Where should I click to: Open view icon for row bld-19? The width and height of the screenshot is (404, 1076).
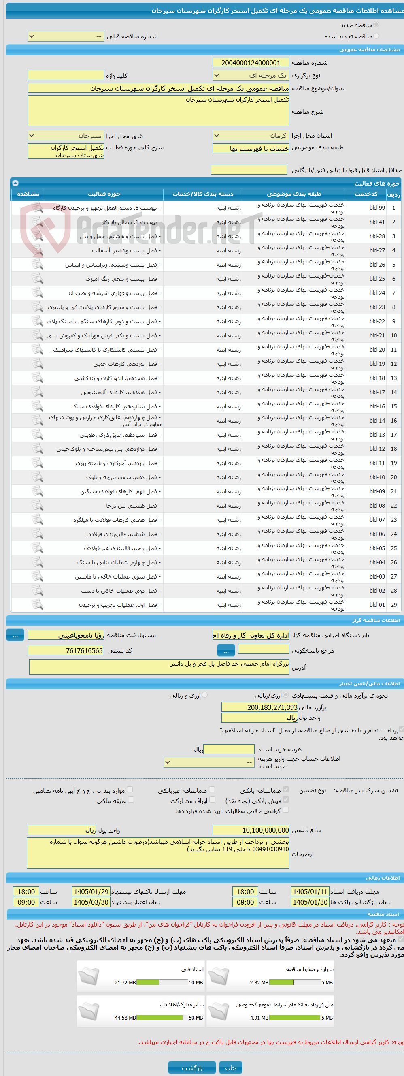[x=38, y=364]
